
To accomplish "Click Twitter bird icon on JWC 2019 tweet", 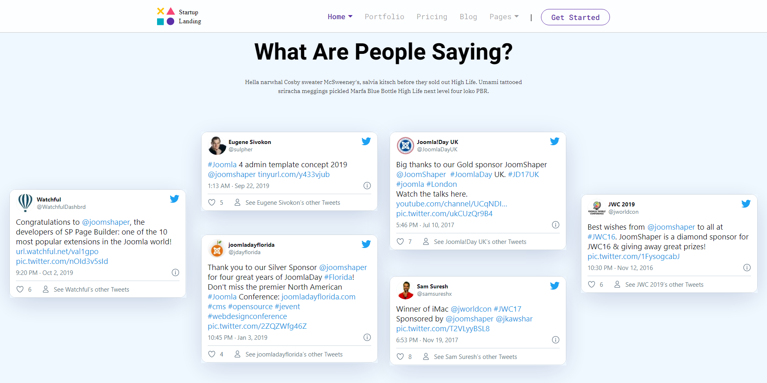I will 746,204.
